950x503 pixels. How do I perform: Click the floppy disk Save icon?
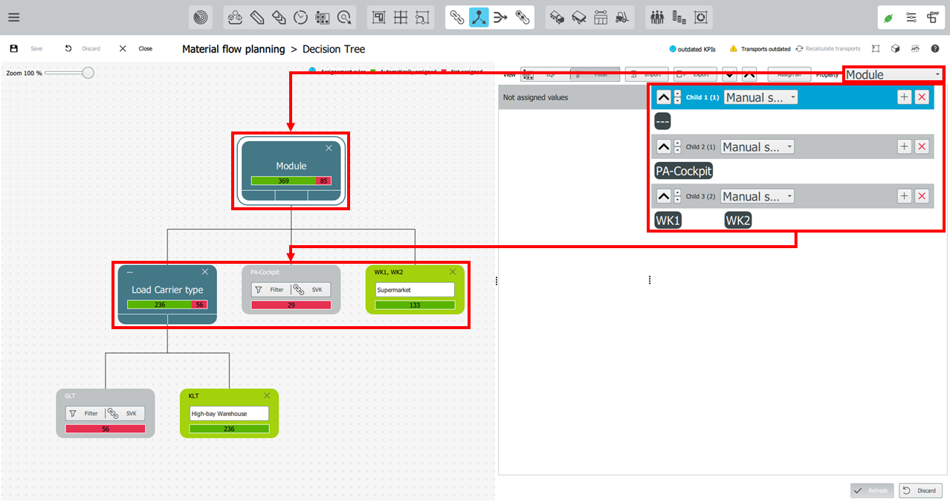13,48
